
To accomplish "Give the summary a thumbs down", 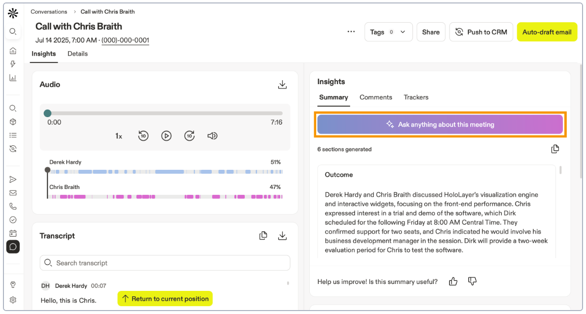I will pyautogui.click(x=472, y=281).
